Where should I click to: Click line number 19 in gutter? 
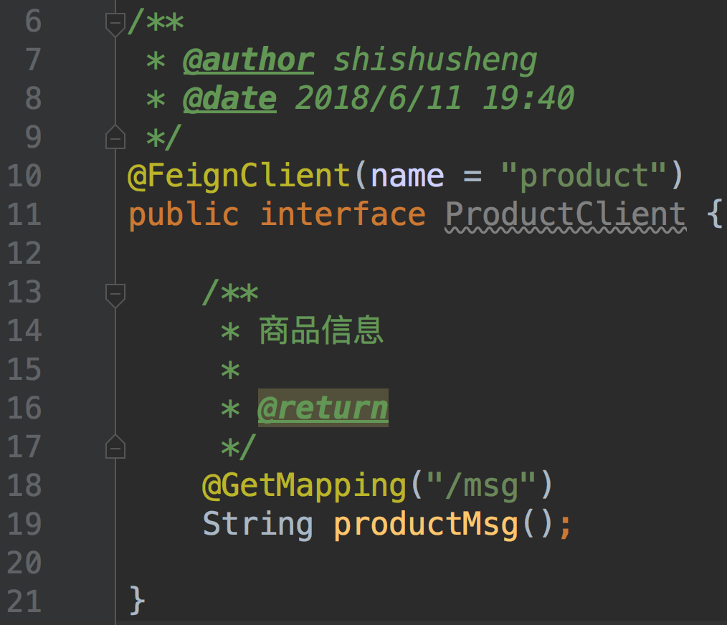coord(24,525)
